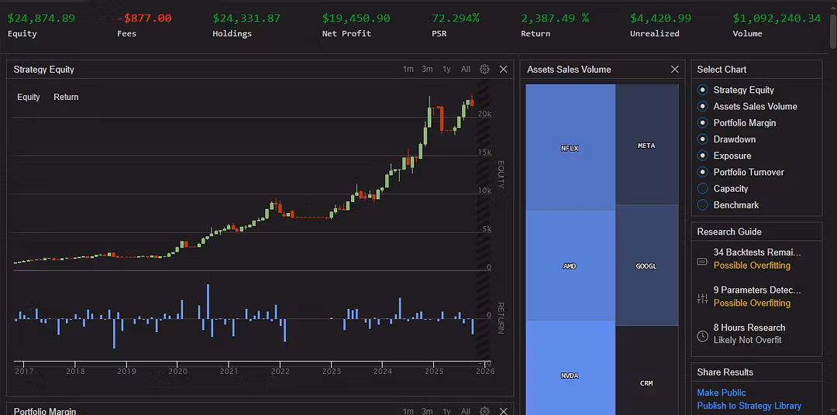
Task: Close the Assets Sales Volume panel
Action: click(x=674, y=69)
